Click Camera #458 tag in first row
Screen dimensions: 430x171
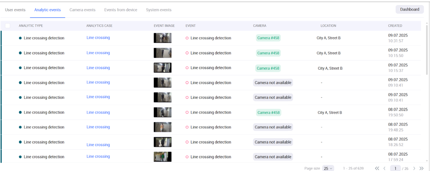pyautogui.click(x=268, y=38)
